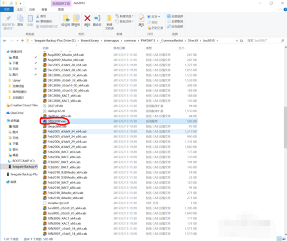The height and width of the screenshot is (241, 287).
Task: Click the Invert Selection option
Action: [x=175, y=26]
